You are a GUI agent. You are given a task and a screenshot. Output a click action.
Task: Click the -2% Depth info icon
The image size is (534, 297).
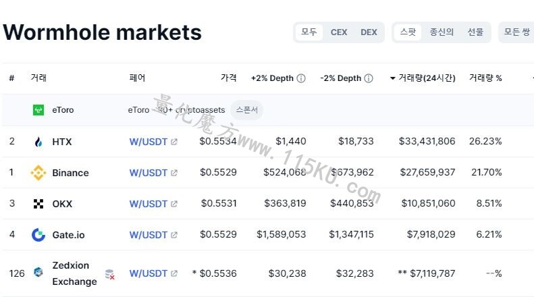pyautogui.click(x=369, y=78)
